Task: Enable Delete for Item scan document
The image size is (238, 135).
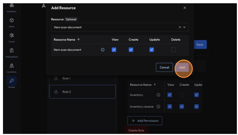Action: [173, 50]
